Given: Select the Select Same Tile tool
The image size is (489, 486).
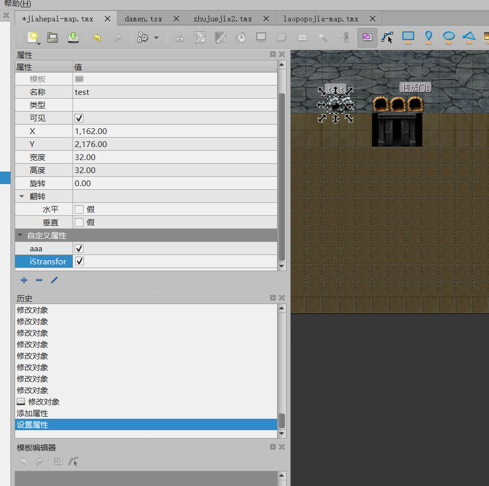Looking at the screenshot, I should click(343, 38).
